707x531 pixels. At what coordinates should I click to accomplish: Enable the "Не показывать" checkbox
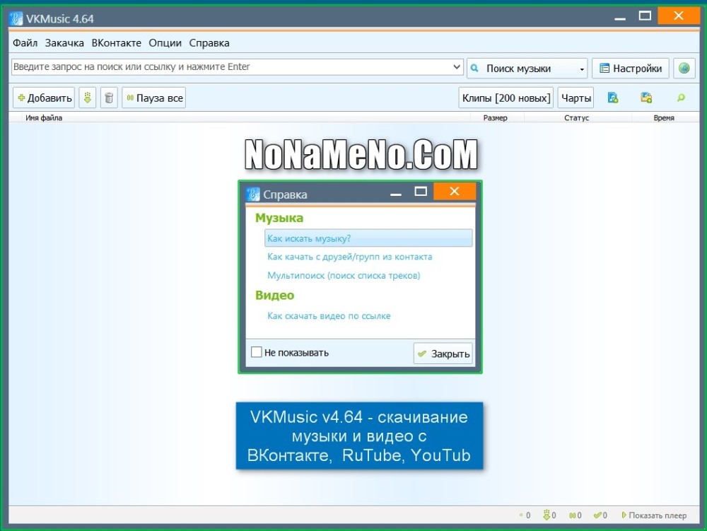pyautogui.click(x=257, y=352)
